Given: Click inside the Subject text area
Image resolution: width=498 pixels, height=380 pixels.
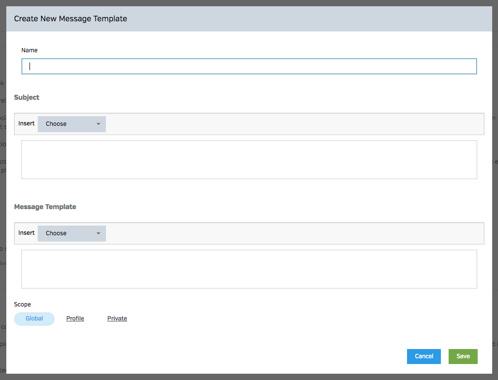Looking at the screenshot, I should (249, 160).
